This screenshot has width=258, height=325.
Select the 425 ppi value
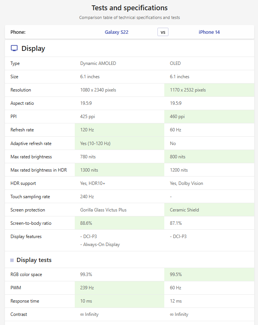pyautogui.click(x=88, y=117)
